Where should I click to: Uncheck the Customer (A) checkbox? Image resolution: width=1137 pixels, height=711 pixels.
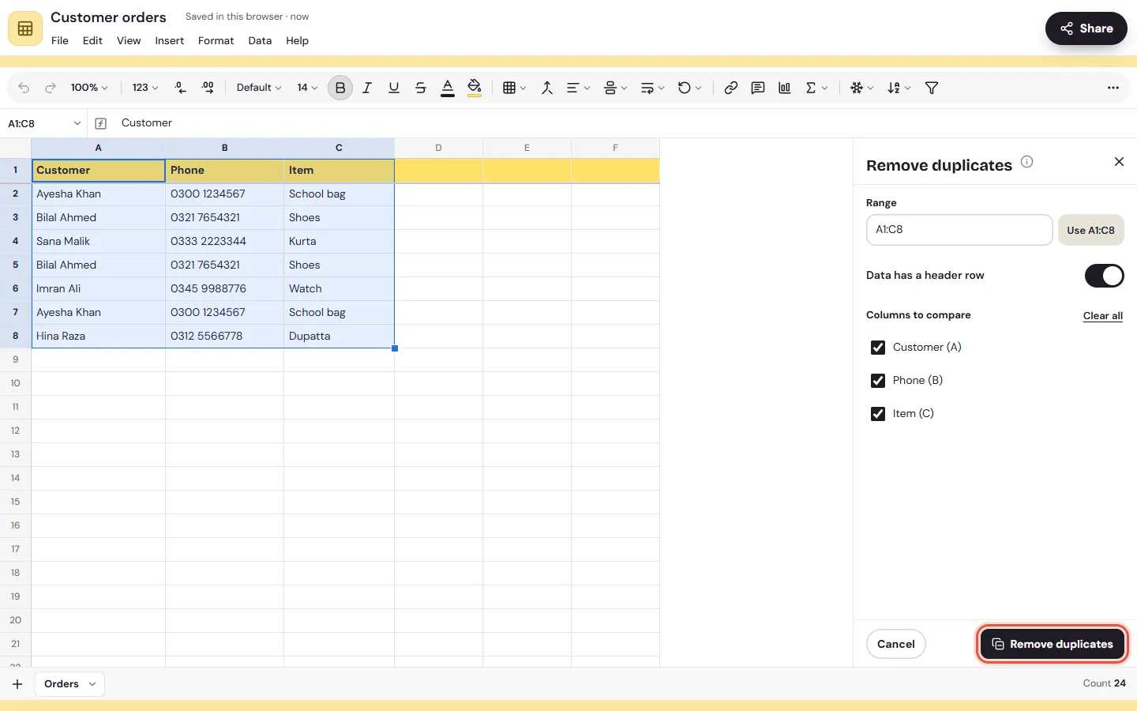pyautogui.click(x=877, y=348)
